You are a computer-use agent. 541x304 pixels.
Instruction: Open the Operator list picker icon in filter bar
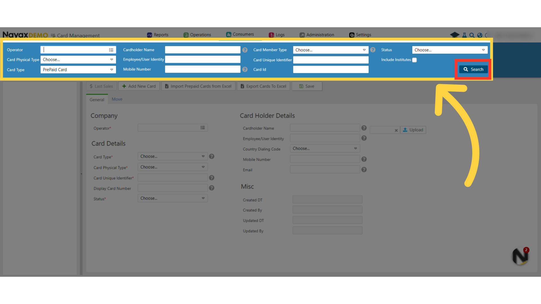(x=111, y=50)
